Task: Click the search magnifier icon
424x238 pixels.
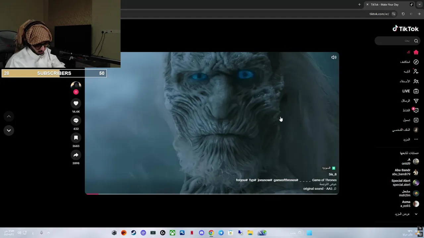Action: pyautogui.click(x=416, y=41)
